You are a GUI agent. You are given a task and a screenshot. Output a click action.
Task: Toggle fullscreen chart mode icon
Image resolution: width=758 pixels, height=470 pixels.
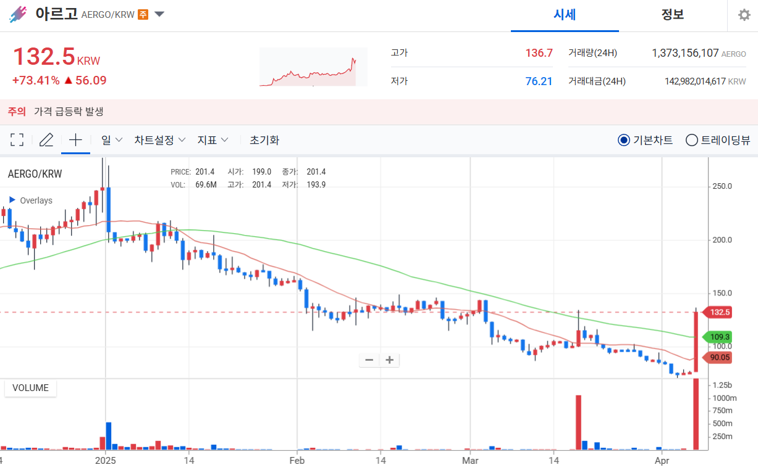17,140
